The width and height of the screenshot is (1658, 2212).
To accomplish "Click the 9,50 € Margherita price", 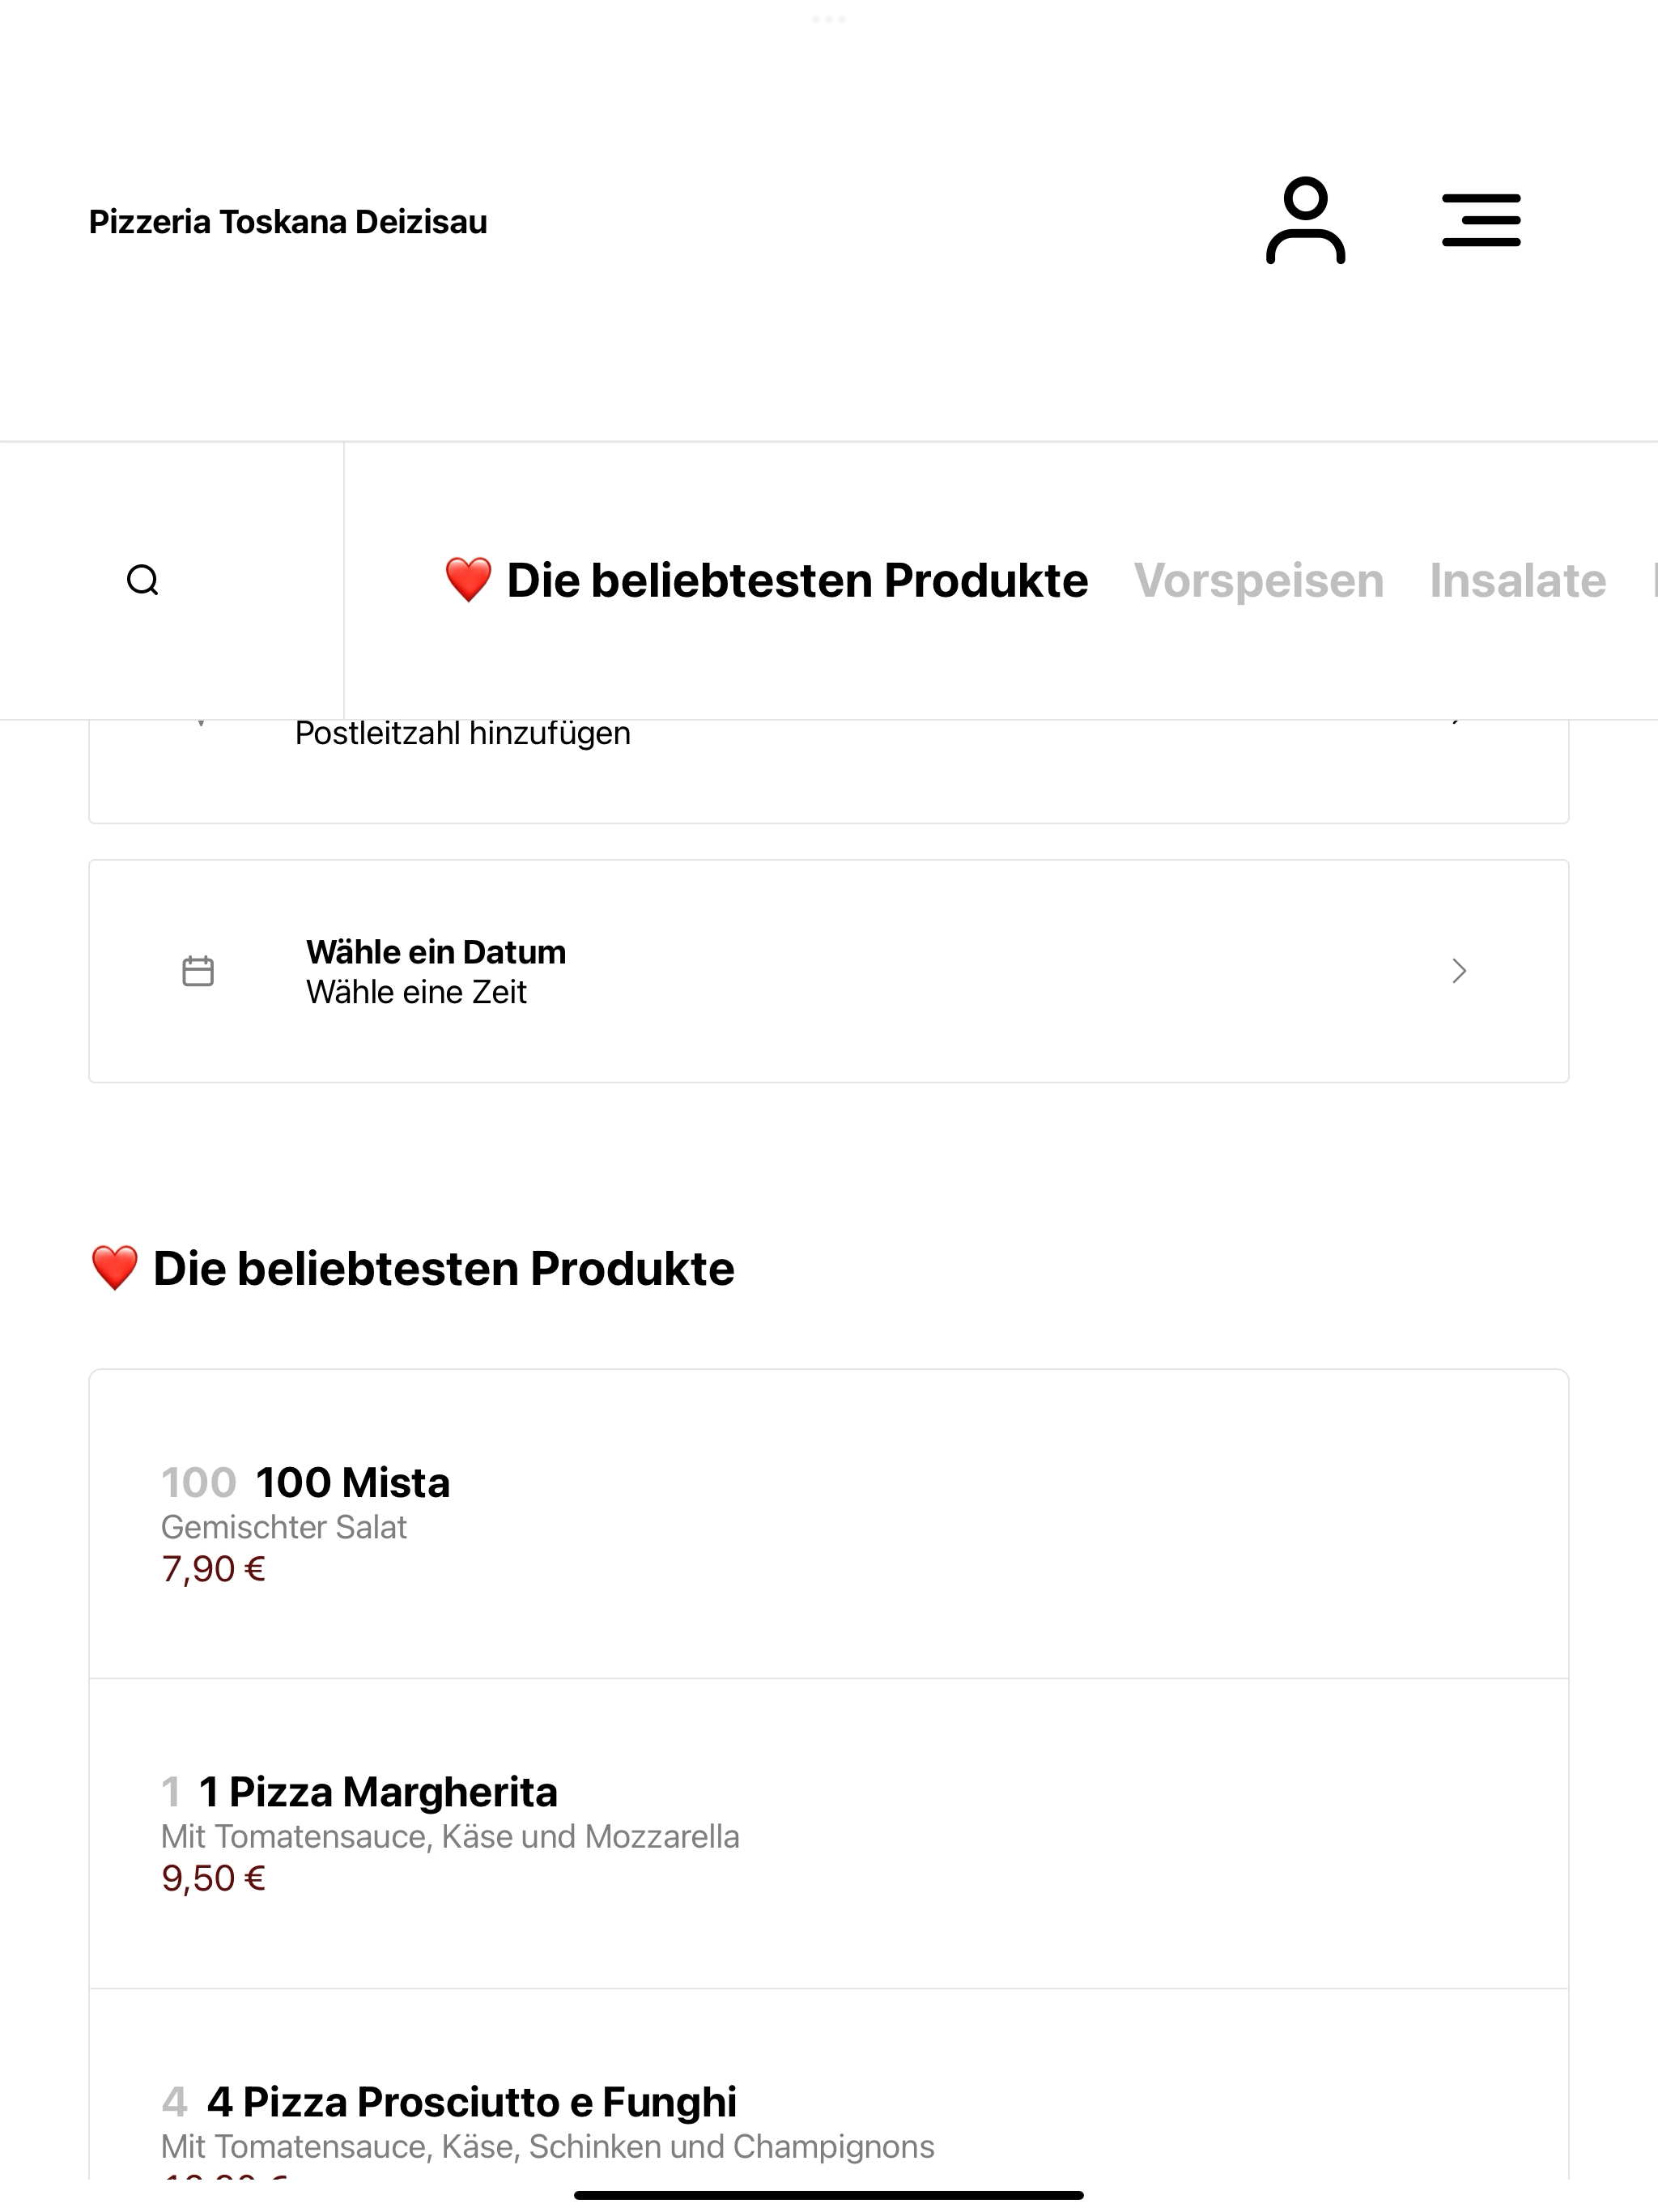I will coord(213,1878).
